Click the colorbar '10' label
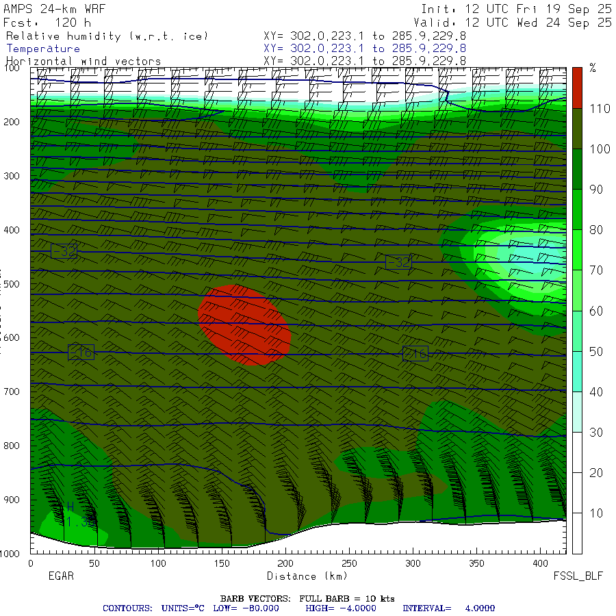 (596, 513)
